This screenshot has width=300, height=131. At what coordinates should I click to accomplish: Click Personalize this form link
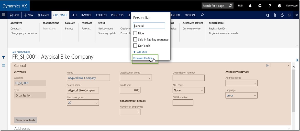point(143,58)
